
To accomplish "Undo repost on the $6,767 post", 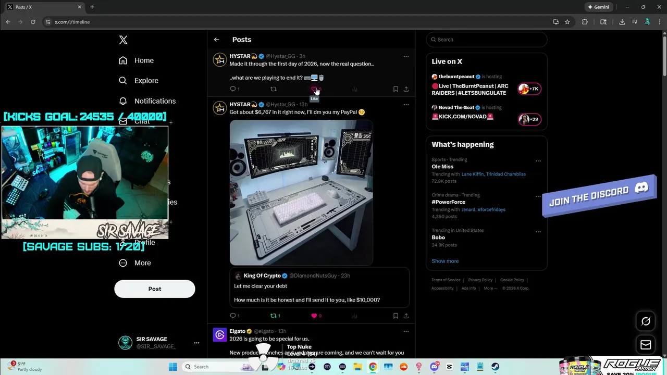I will click(273, 316).
